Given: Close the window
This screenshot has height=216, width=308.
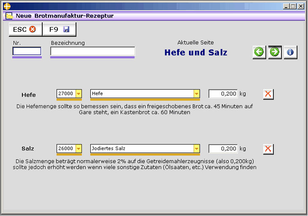Looking at the screenshot, I should [301, 6].
